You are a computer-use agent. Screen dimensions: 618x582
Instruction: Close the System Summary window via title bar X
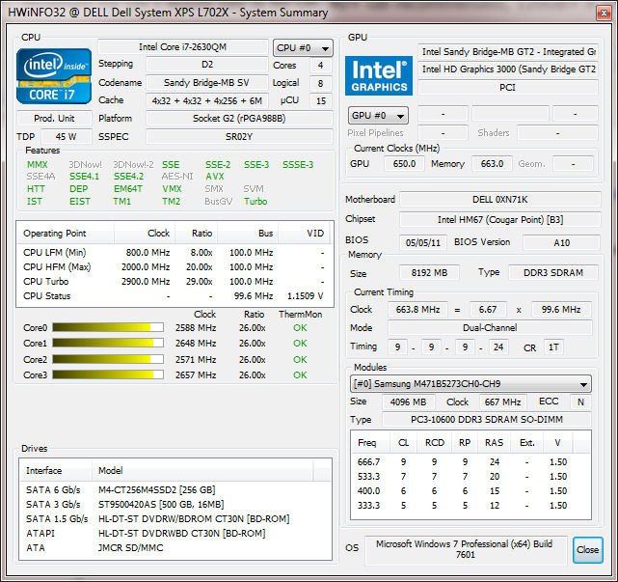pyautogui.click(x=604, y=14)
